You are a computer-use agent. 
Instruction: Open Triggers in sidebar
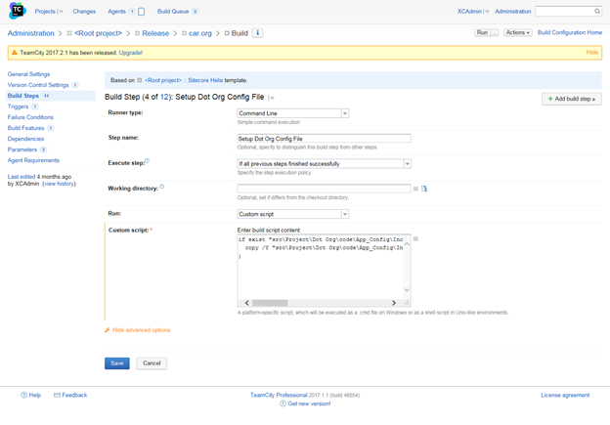tap(18, 106)
